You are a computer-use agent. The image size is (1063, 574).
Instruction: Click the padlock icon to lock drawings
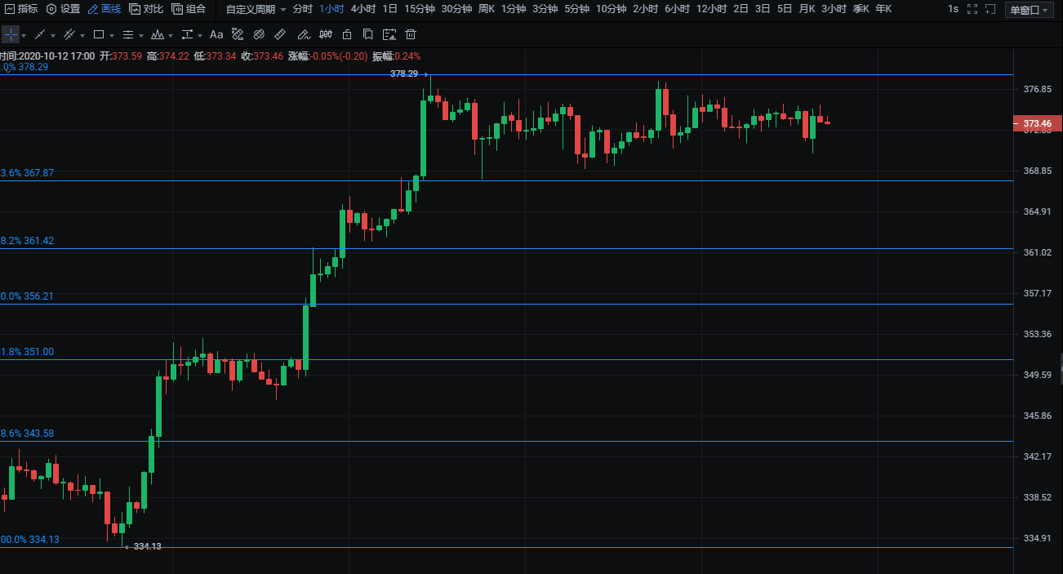pyautogui.click(x=347, y=35)
